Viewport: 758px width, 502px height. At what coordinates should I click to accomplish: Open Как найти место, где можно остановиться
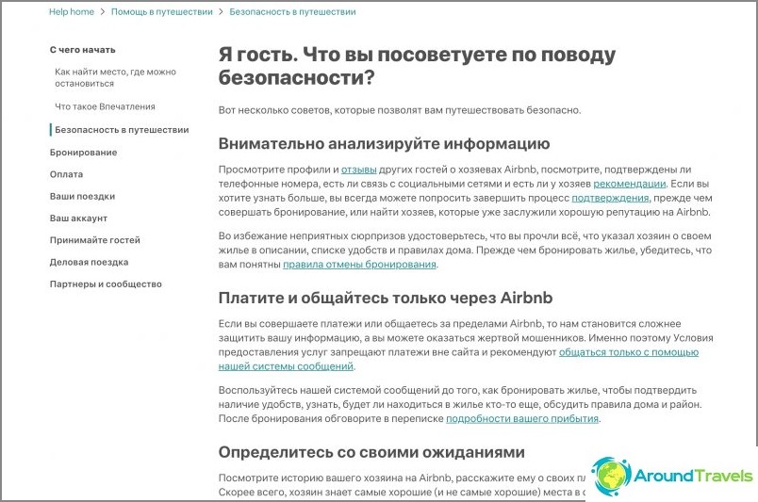115,77
